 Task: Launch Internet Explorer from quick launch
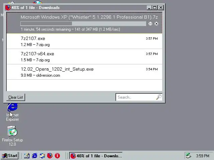click(34, 156)
